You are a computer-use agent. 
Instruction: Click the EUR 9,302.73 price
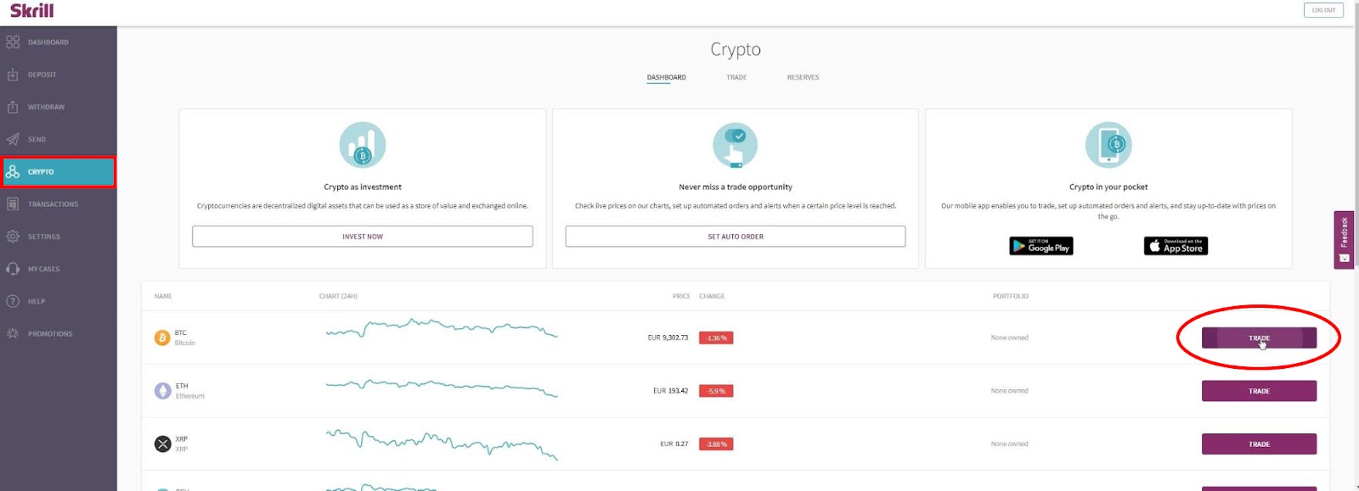[x=668, y=338]
